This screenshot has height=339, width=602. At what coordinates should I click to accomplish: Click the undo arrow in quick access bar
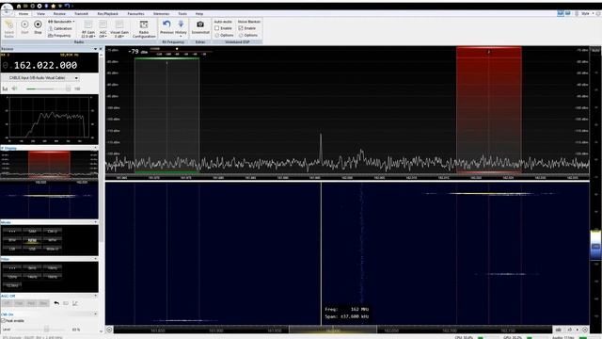[67, 7]
